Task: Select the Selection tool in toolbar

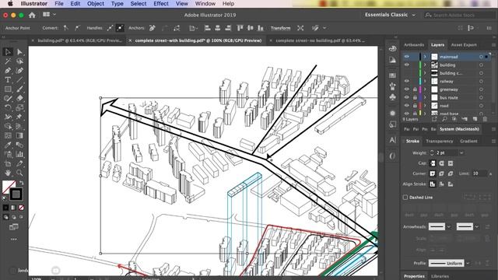Action: coord(8,52)
